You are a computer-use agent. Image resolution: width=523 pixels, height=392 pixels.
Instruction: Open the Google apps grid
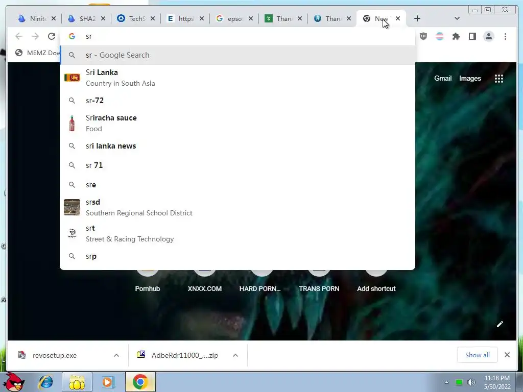pos(498,79)
